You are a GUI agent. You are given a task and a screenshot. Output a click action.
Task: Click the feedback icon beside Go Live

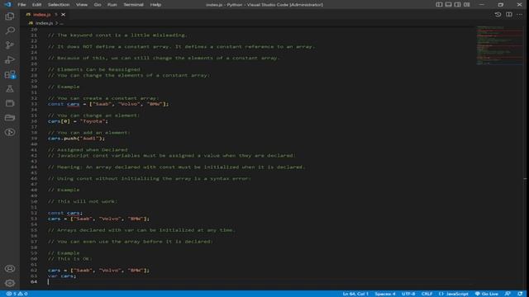click(508, 294)
